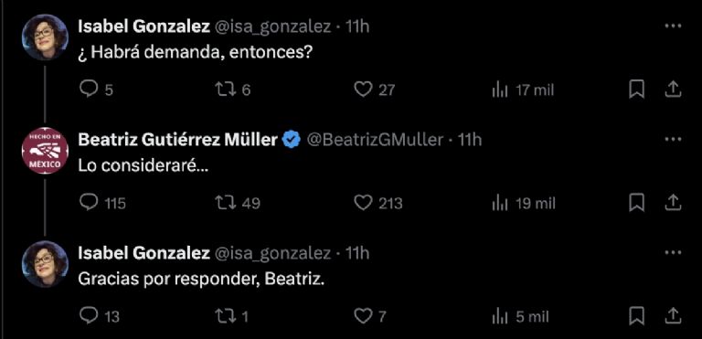Open more options on 'Gracias por responder' tweet
Viewport: 702px width, 339px height.
coord(673,253)
